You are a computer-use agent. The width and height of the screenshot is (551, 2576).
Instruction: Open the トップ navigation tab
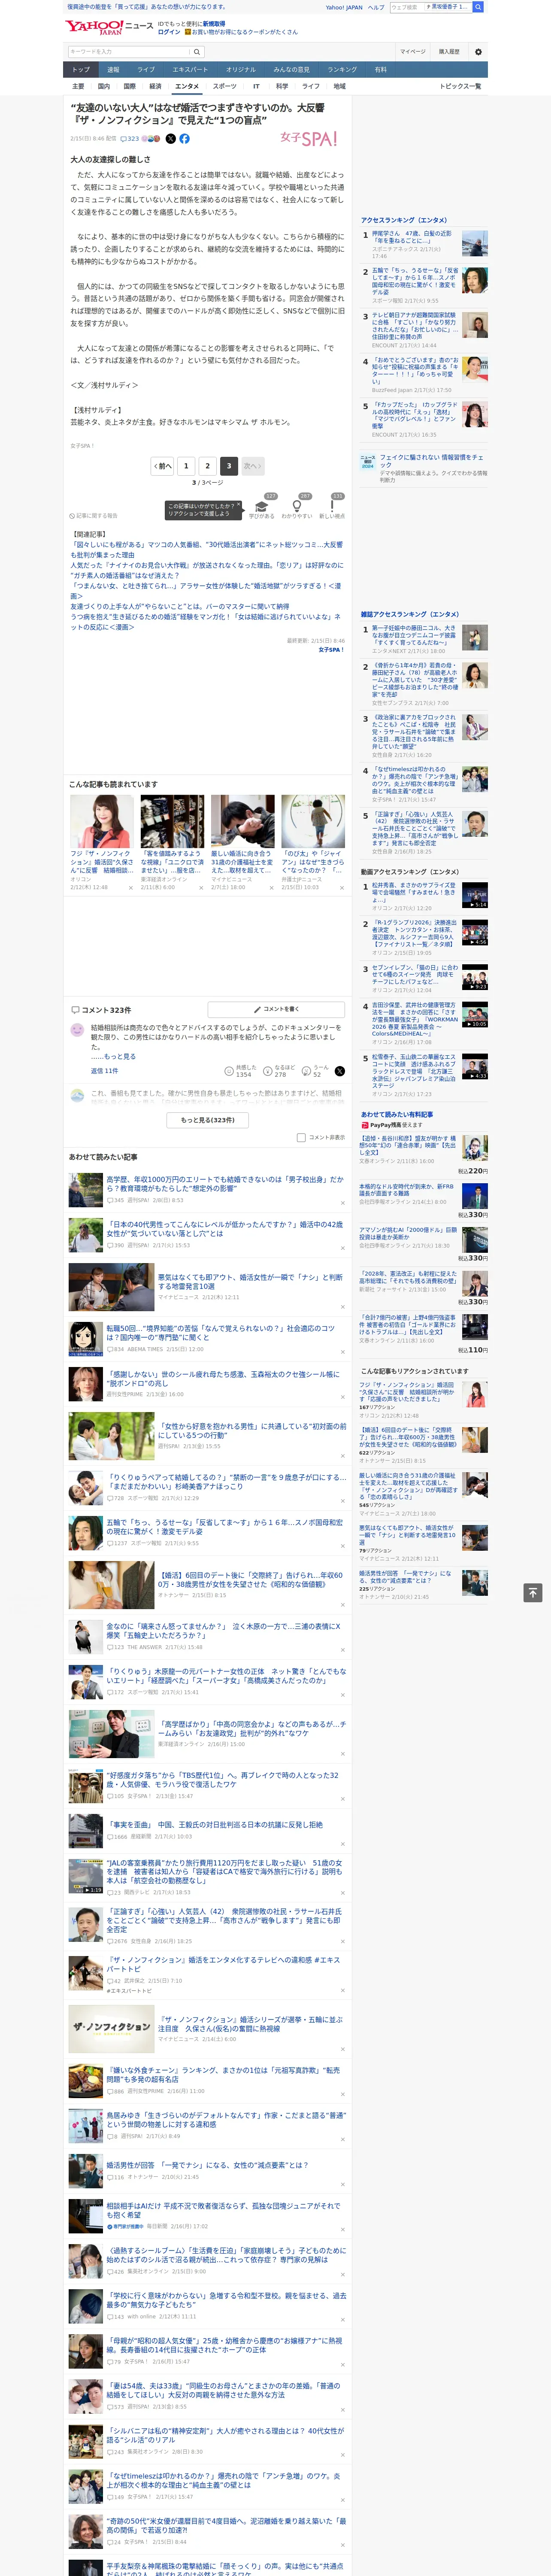pos(81,70)
